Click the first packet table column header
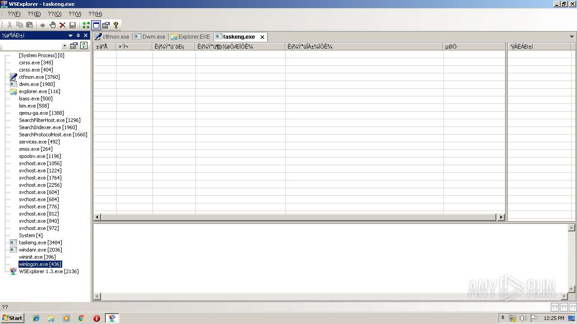 (x=105, y=46)
